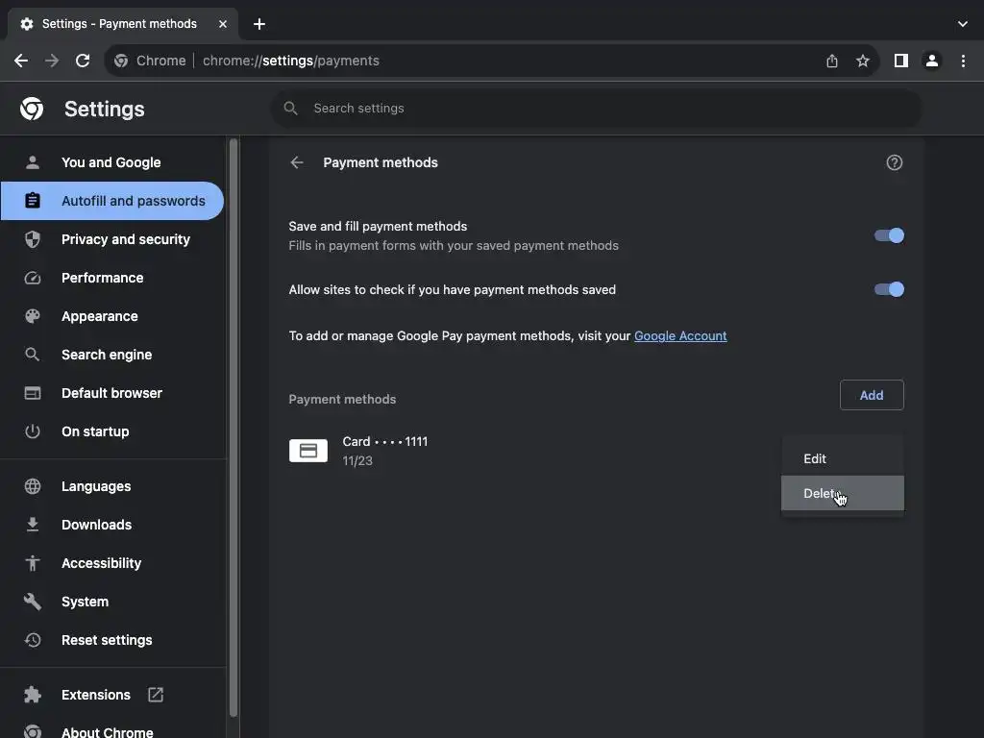This screenshot has height=738, width=984.
Task: Open the side panel icon
Action: pyautogui.click(x=900, y=61)
